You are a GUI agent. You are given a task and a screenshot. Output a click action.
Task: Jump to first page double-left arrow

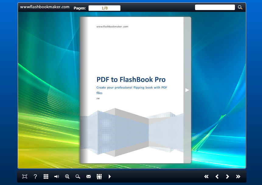pyautogui.click(x=206, y=176)
